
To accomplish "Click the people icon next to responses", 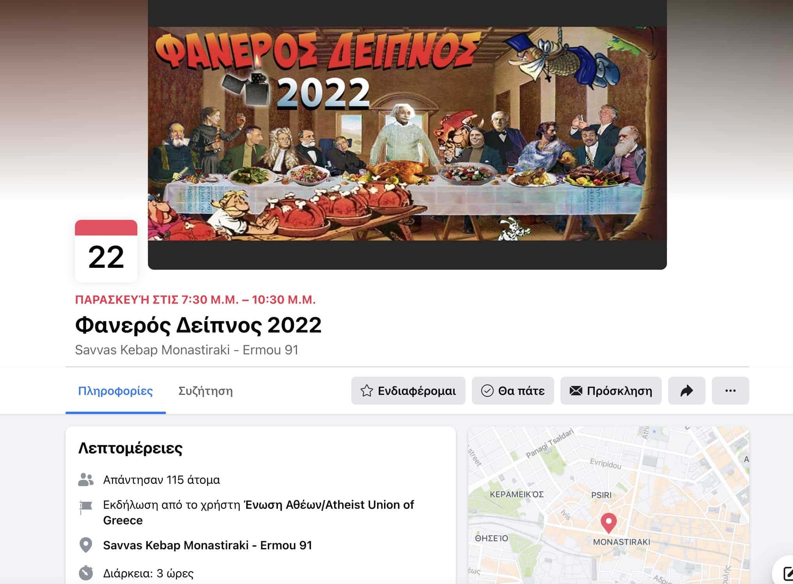I will (86, 480).
